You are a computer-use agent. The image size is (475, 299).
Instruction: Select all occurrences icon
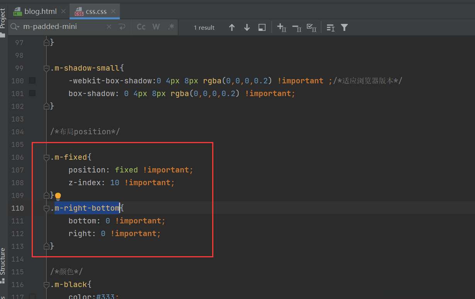click(x=312, y=27)
